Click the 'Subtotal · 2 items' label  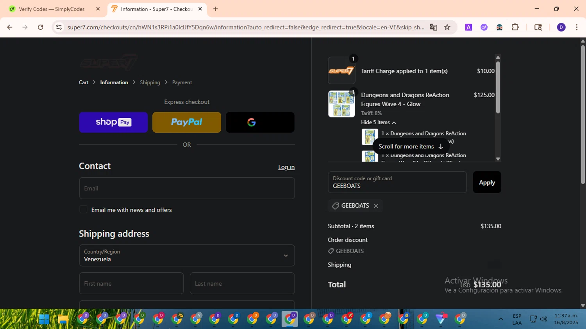coord(351,226)
